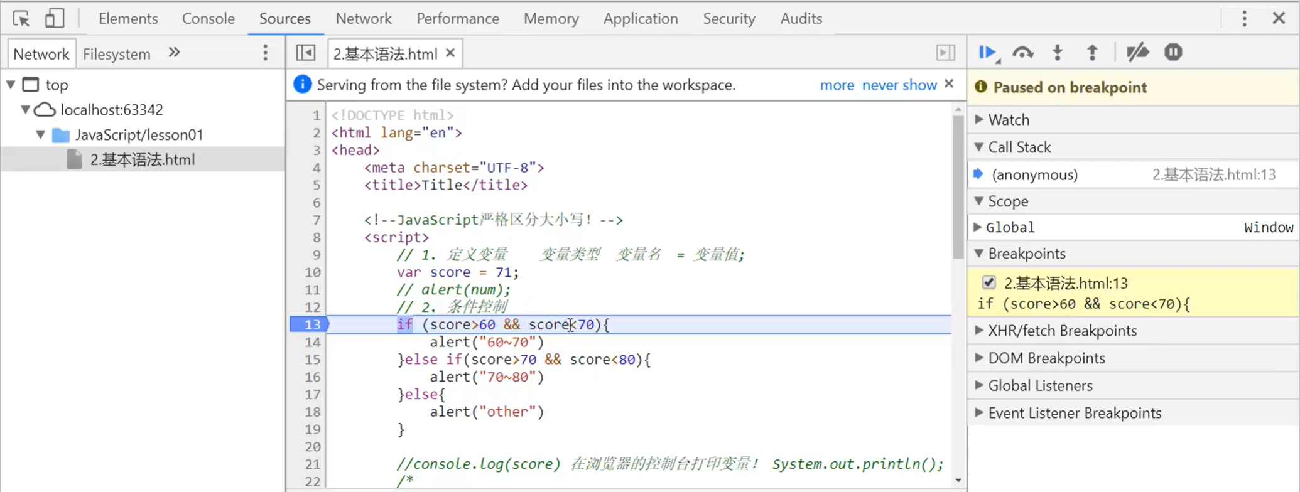This screenshot has width=1300, height=492.
Task: Open navigator pane more options menu
Action: pos(266,53)
